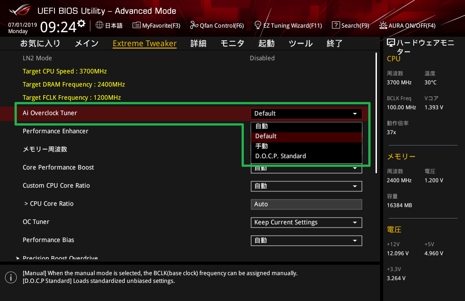Viewport: 465px width, 301px height.
Task: Click the ROG logo icon
Action: tap(20, 10)
